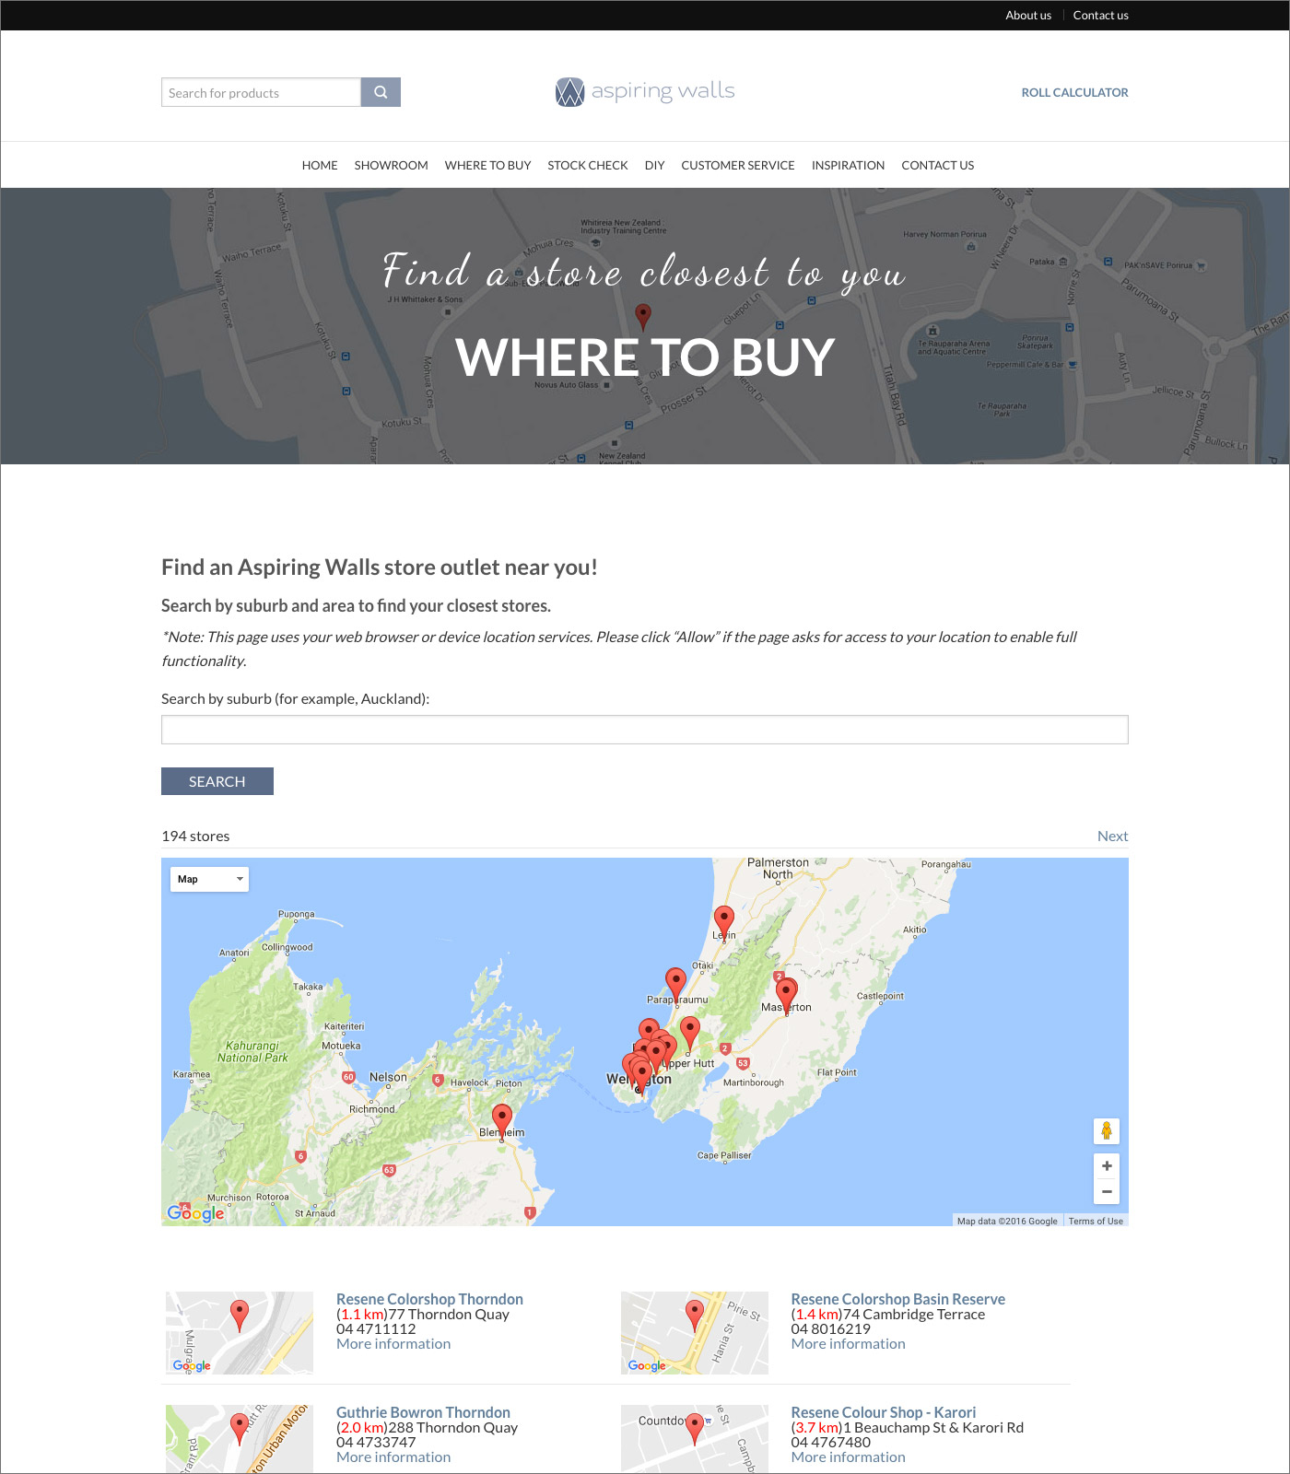Click More information for Guthrie Bowron Thorndon
1290x1474 pixels.
[393, 1456]
